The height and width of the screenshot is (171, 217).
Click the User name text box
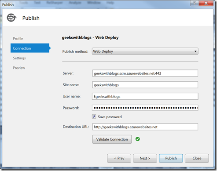pos(145,96)
